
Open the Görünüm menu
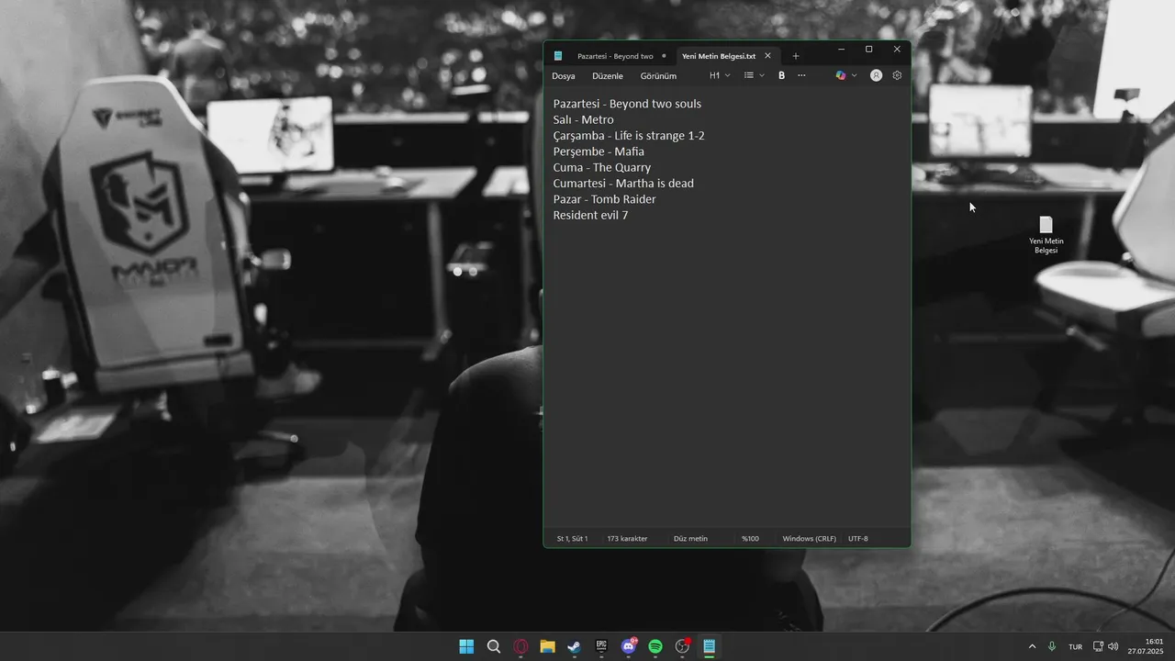[658, 76]
